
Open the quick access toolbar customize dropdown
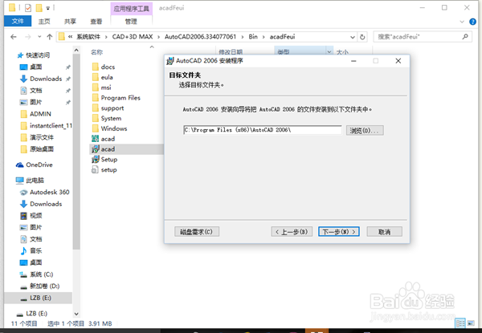47,8
